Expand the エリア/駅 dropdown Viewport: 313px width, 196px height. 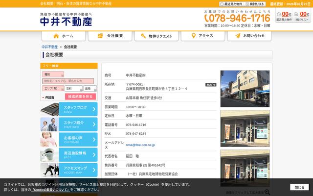click(x=53, y=88)
